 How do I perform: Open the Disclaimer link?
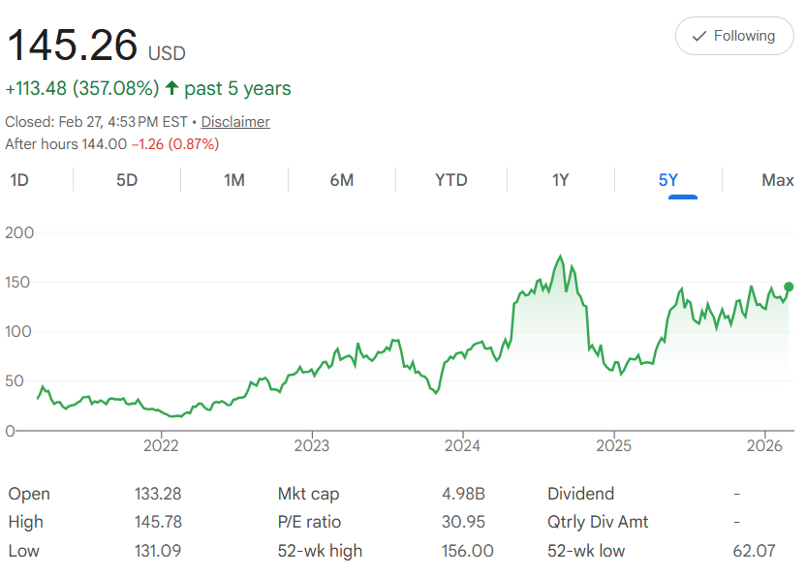235,122
